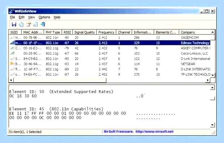Select the NETGEAR company cell
Screen dimensions: 224x143
[188, 64]
